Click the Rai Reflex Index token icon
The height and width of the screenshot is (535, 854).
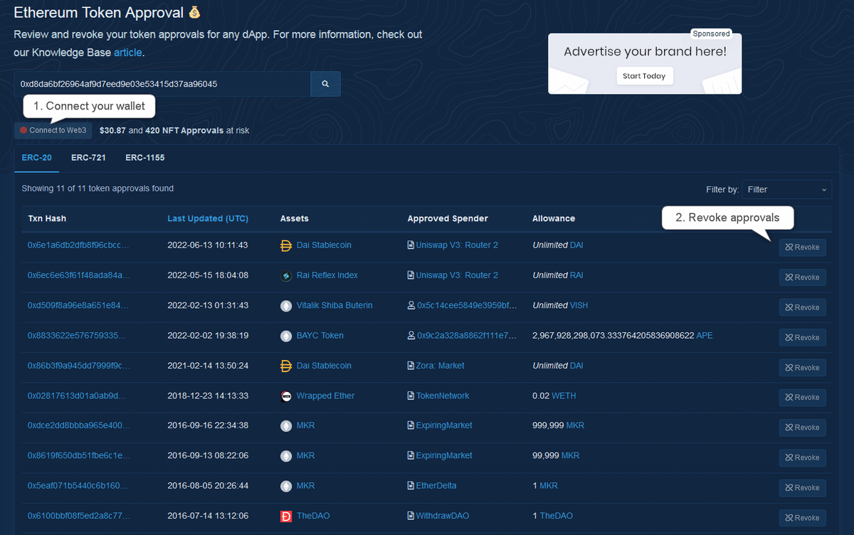click(286, 275)
